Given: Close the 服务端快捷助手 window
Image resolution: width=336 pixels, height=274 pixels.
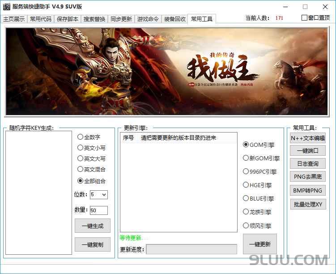Looking at the screenshot, I should pyautogui.click(x=325, y=7).
